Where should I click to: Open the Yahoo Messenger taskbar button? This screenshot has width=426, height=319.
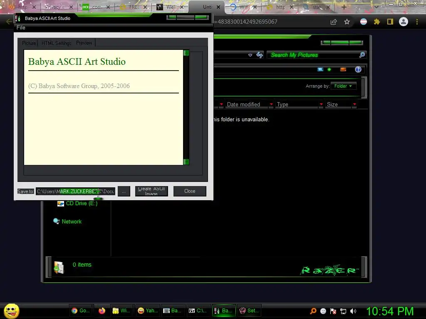(x=148, y=311)
